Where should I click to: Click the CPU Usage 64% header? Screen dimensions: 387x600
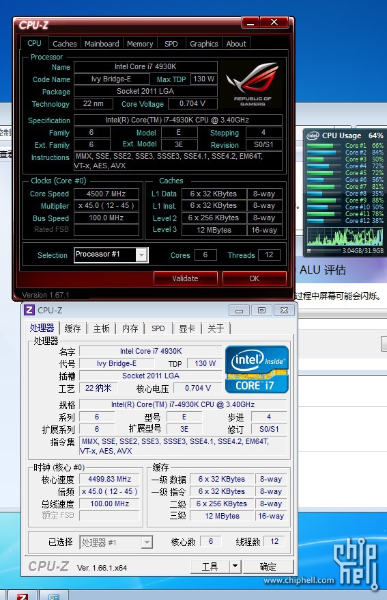pyautogui.click(x=345, y=135)
